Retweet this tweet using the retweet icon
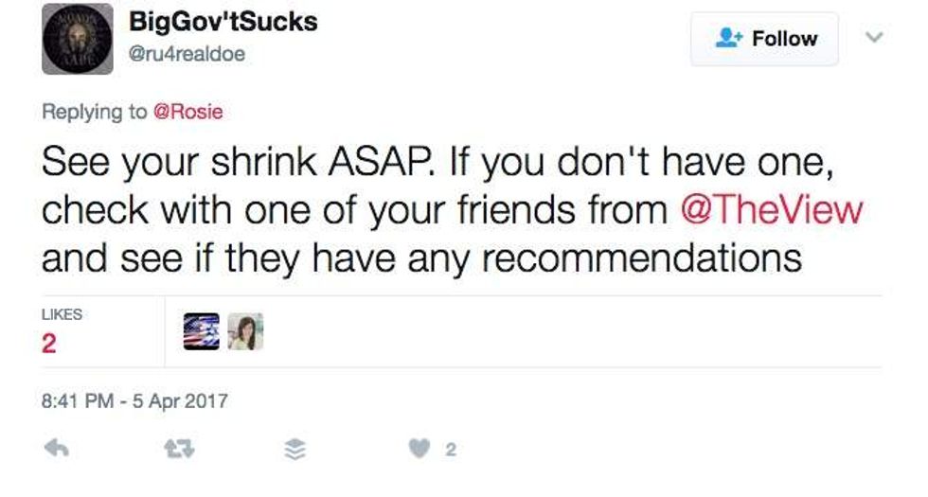The height and width of the screenshot is (497, 928). [x=179, y=449]
